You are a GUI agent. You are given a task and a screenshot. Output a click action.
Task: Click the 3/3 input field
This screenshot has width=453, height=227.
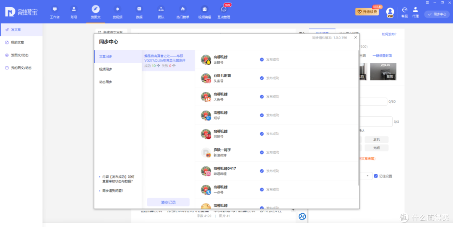(x=375, y=122)
